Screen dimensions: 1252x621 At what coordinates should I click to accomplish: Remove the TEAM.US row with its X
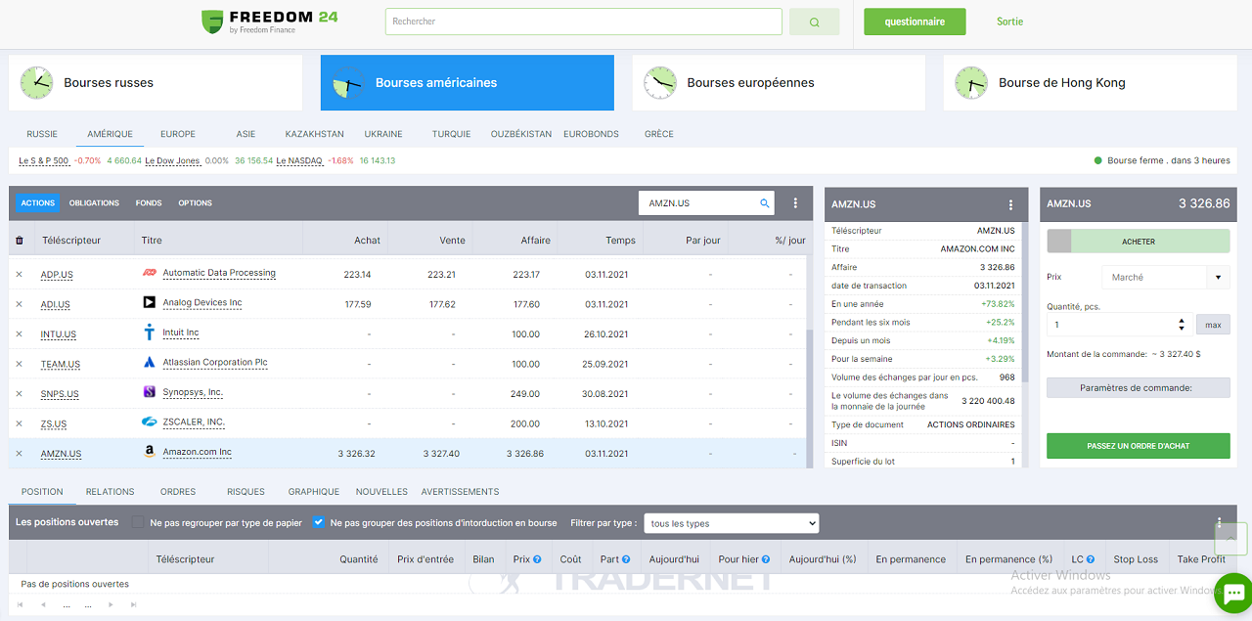point(19,364)
